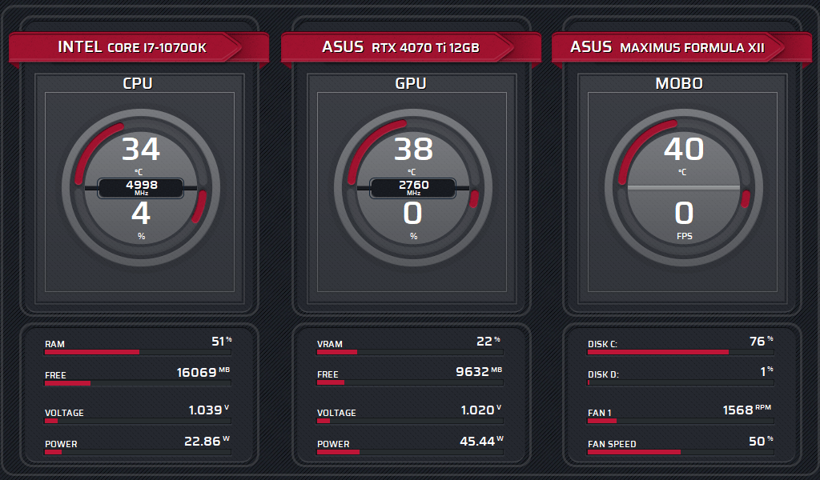Image resolution: width=820 pixels, height=480 pixels.
Task: Click the free RAM 16069 MB value
Action: [197, 373]
